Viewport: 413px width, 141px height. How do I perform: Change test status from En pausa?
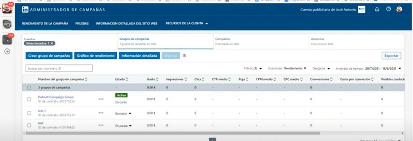click(123, 125)
